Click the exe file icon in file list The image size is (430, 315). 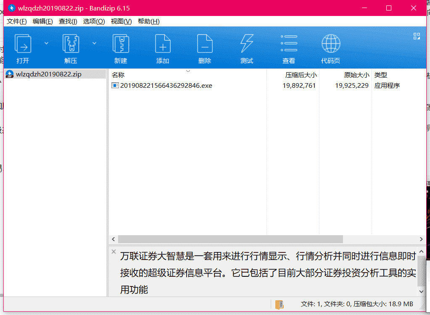pos(115,85)
